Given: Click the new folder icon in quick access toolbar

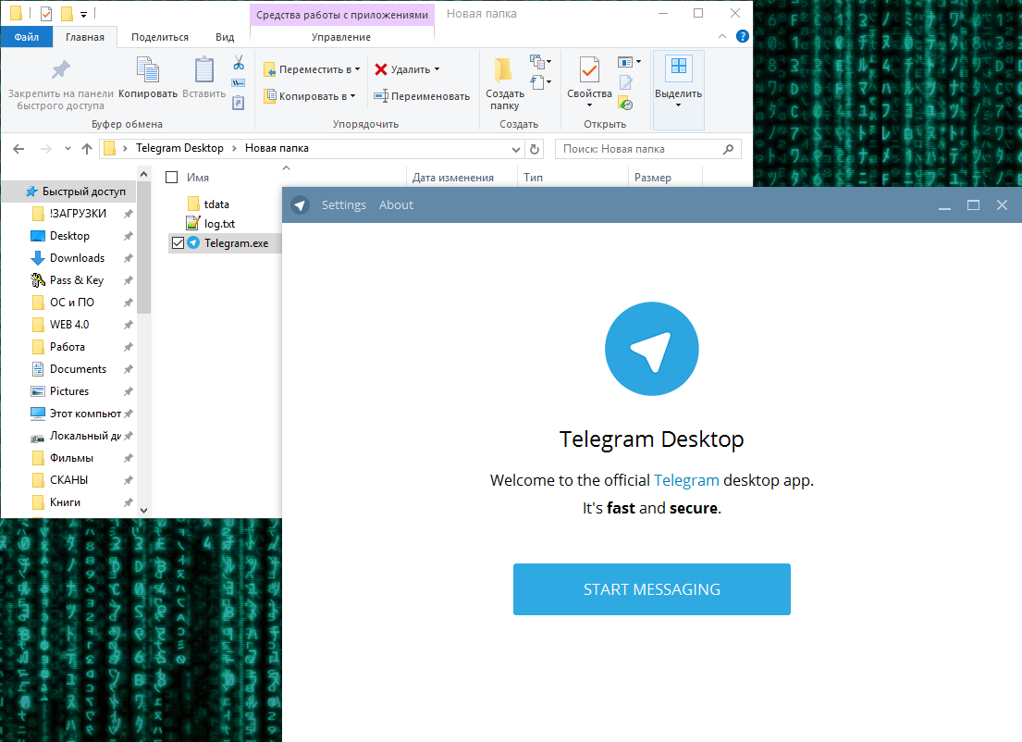Looking at the screenshot, I should (x=67, y=13).
